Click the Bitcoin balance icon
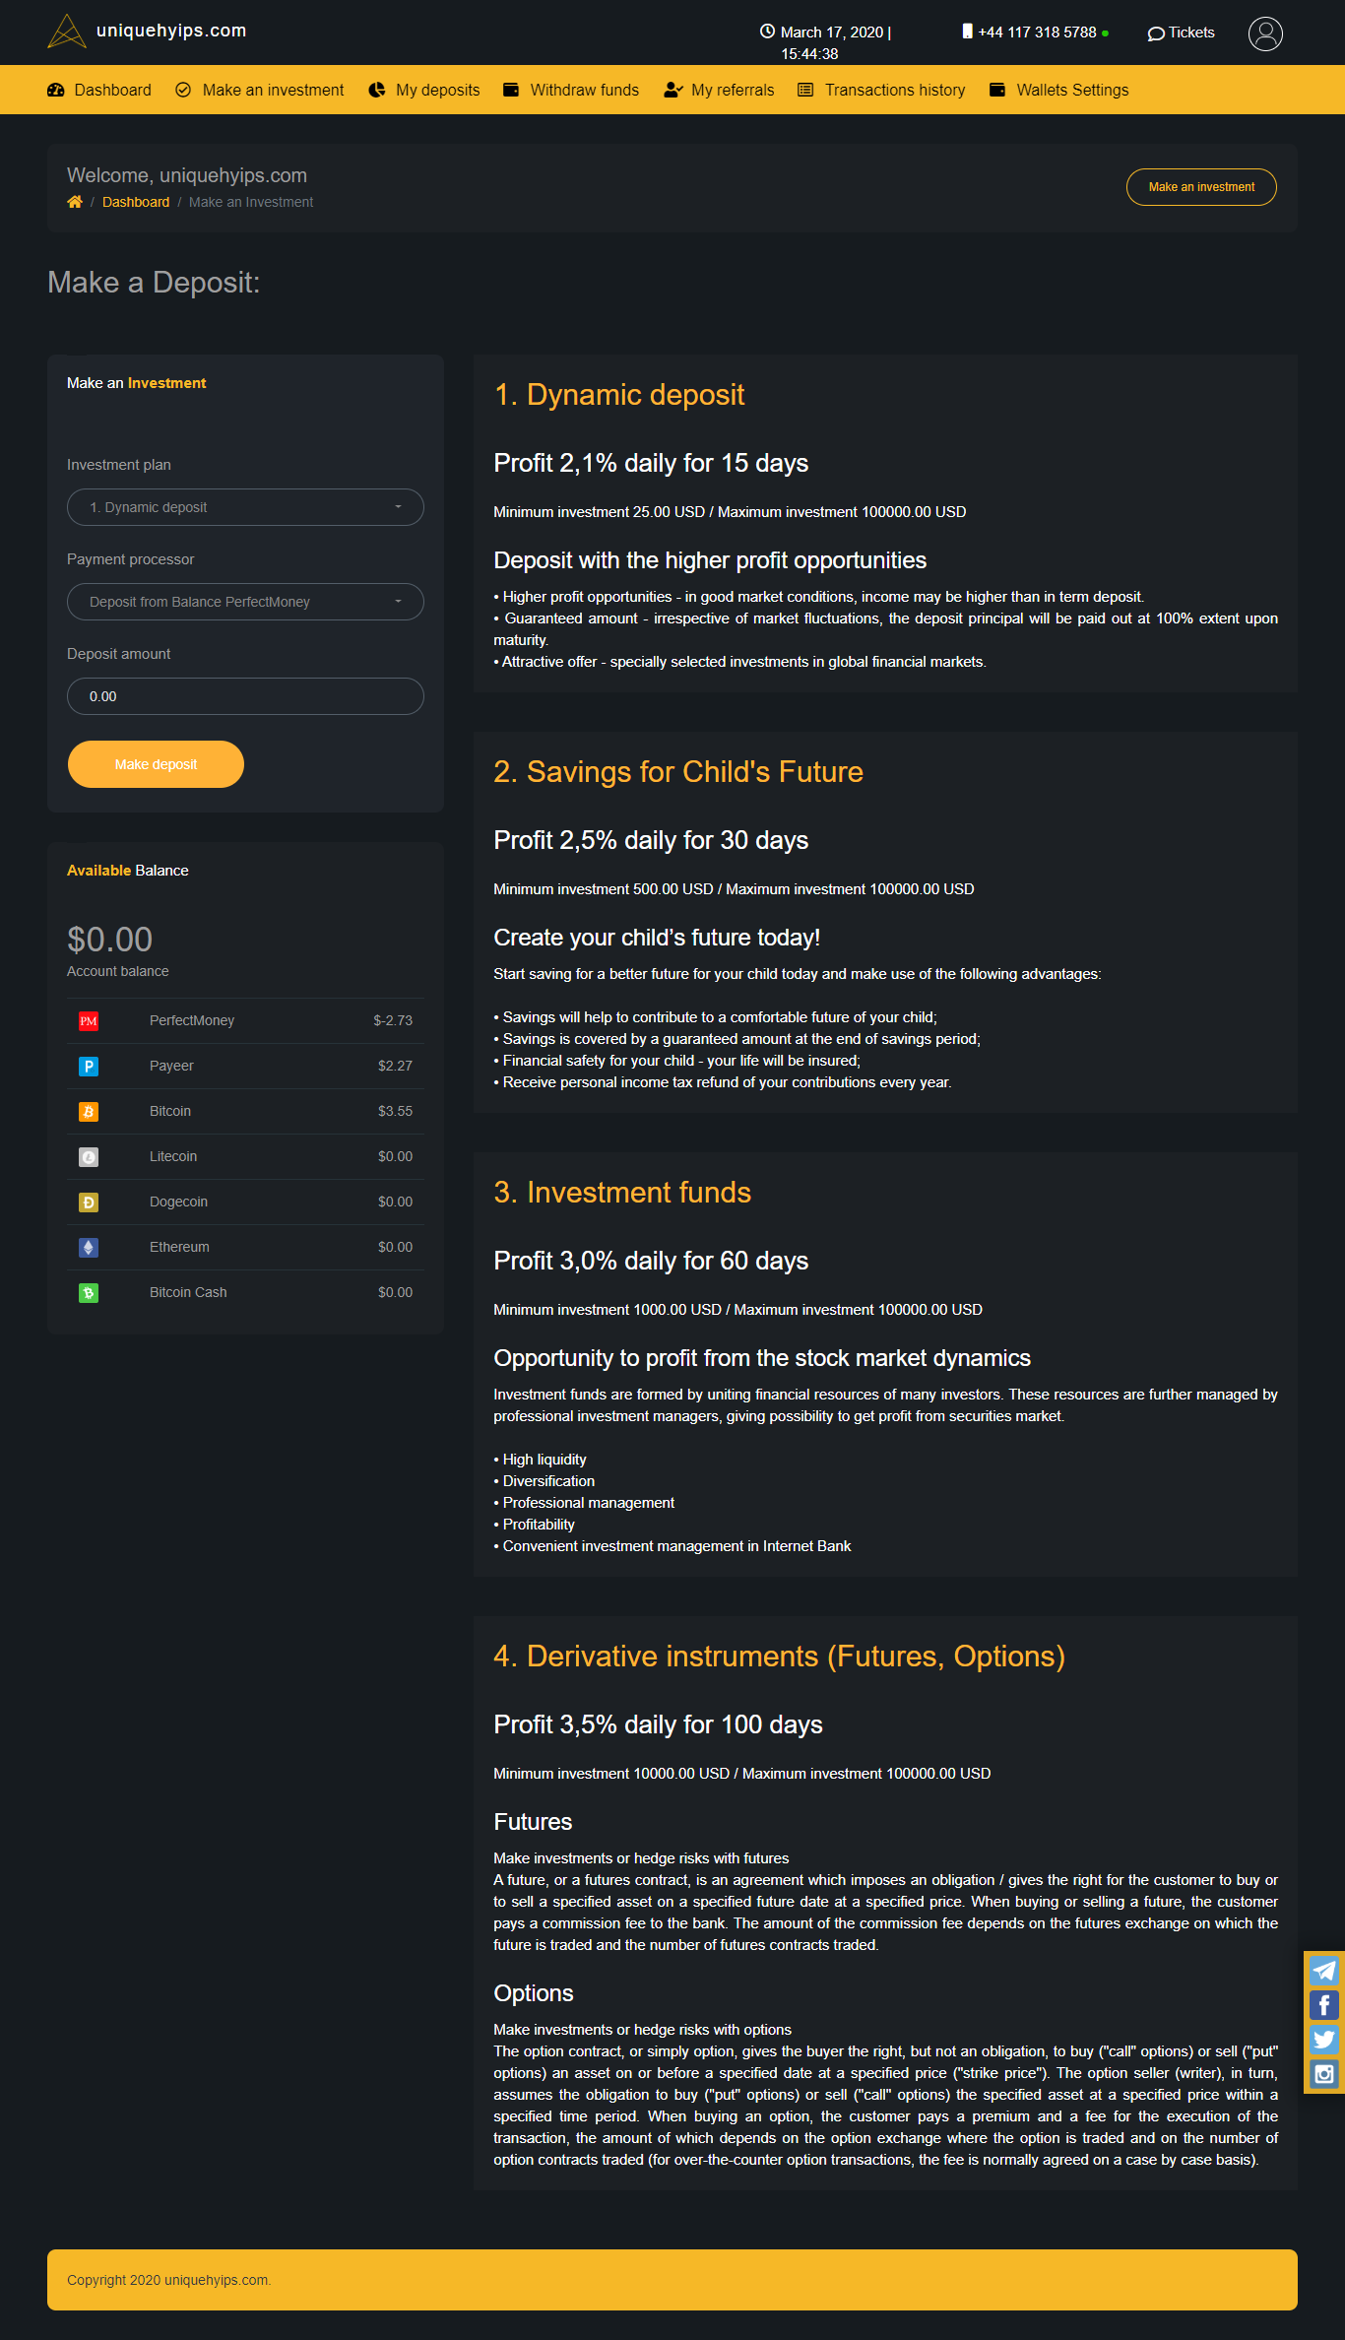 tap(89, 1112)
